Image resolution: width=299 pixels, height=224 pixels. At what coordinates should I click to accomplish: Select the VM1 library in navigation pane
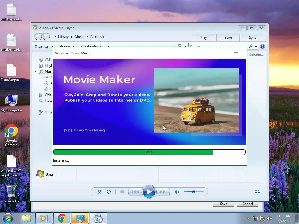tap(45, 60)
